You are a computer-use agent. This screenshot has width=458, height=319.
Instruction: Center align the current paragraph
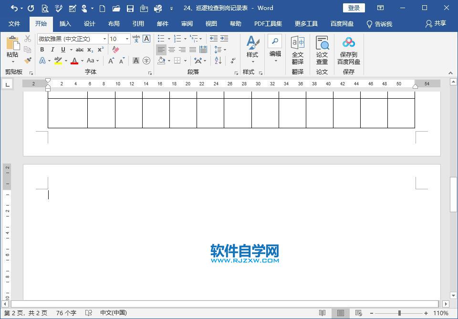pyautogui.click(x=172, y=49)
